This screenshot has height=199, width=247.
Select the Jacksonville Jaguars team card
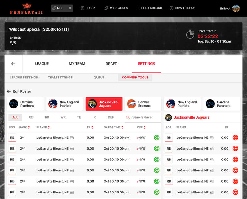tap(104, 104)
